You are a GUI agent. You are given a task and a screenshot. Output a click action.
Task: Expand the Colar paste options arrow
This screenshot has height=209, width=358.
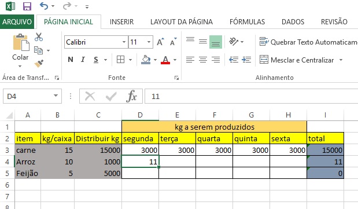(x=20, y=66)
